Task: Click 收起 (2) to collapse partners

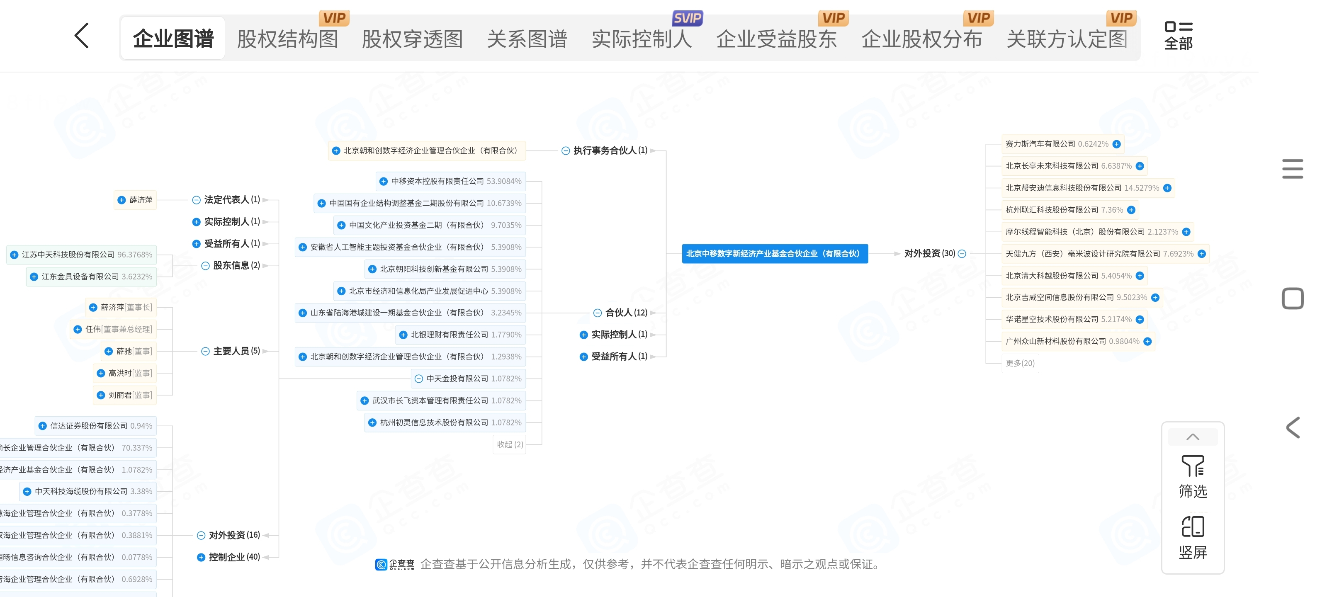Action: pos(510,444)
